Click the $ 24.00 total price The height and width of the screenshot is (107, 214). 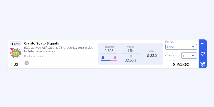click(181, 64)
